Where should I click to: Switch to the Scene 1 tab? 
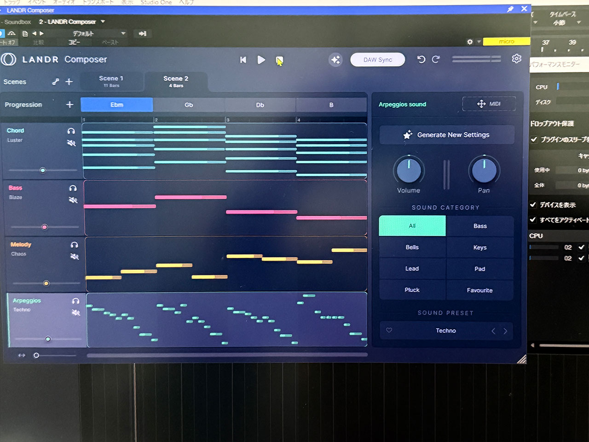click(111, 81)
